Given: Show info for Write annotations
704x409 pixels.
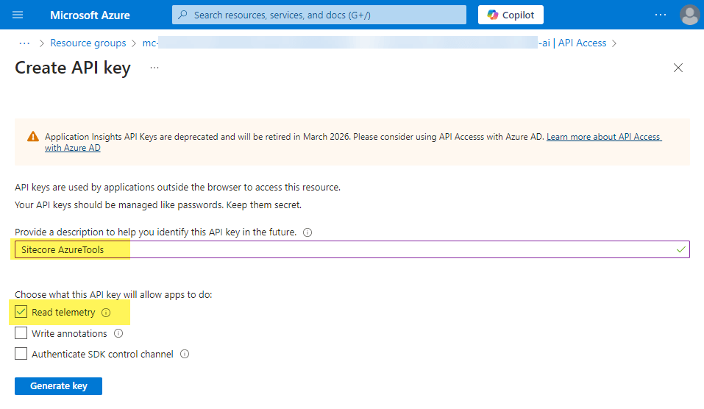Looking at the screenshot, I should (118, 333).
